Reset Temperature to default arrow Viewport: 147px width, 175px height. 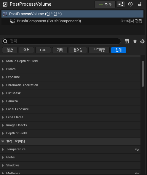pyautogui.click(x=137, y=149)
